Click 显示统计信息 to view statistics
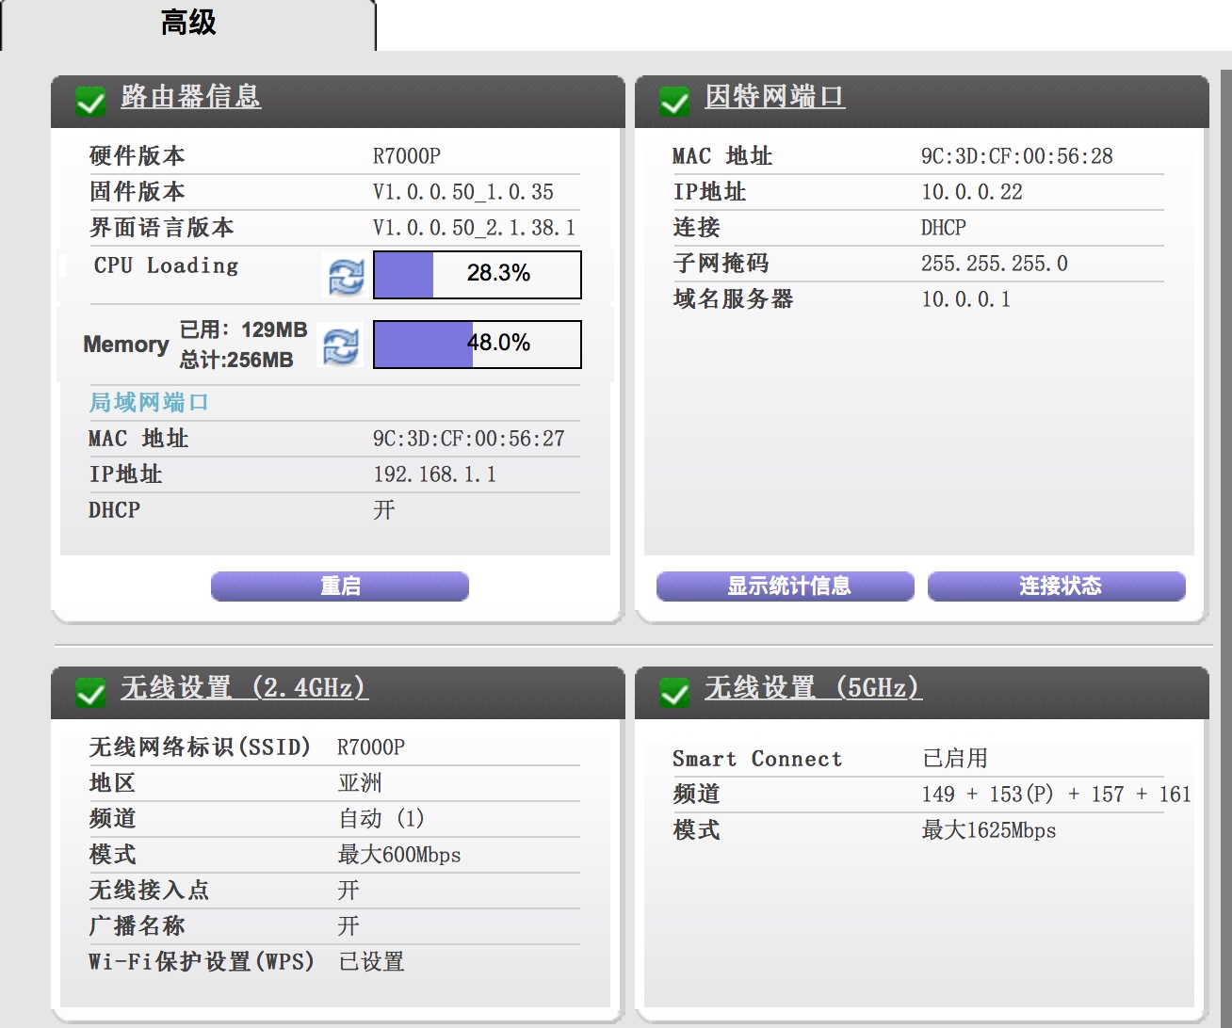 (x=785, y=586)
